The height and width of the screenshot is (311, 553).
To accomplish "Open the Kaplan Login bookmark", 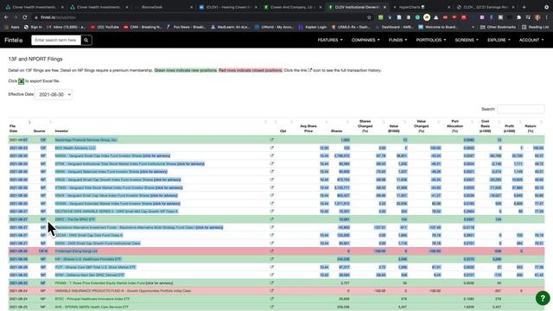I will (x=313, y=27).
